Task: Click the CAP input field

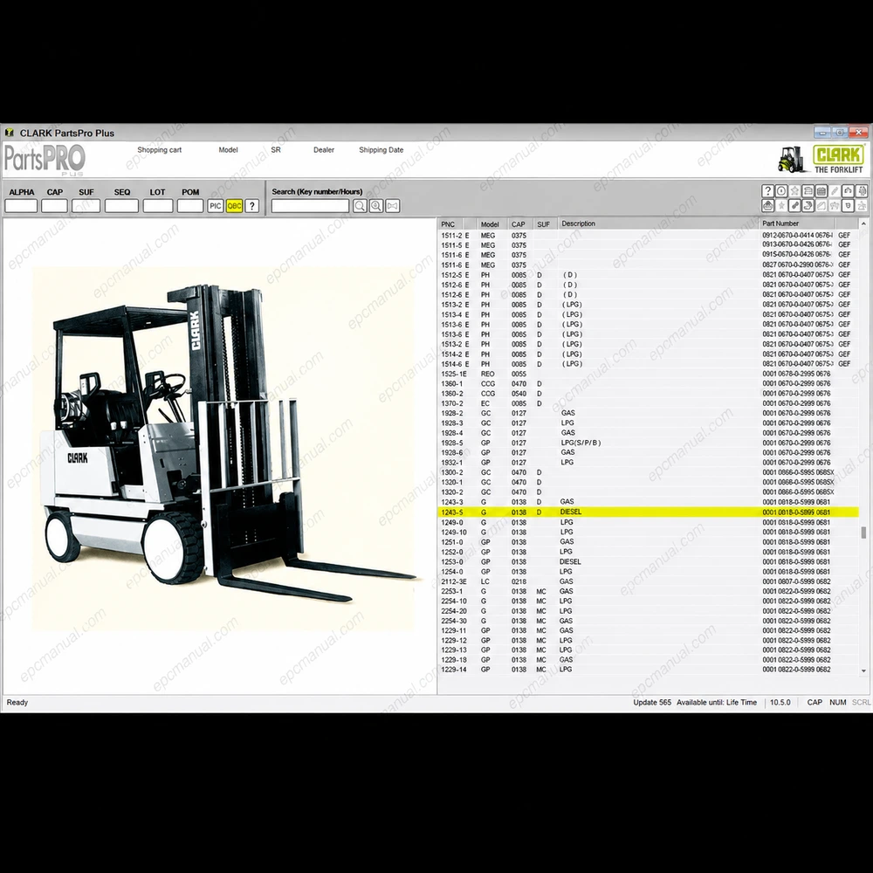Action: pyautogui.click(x=54, y=206)
